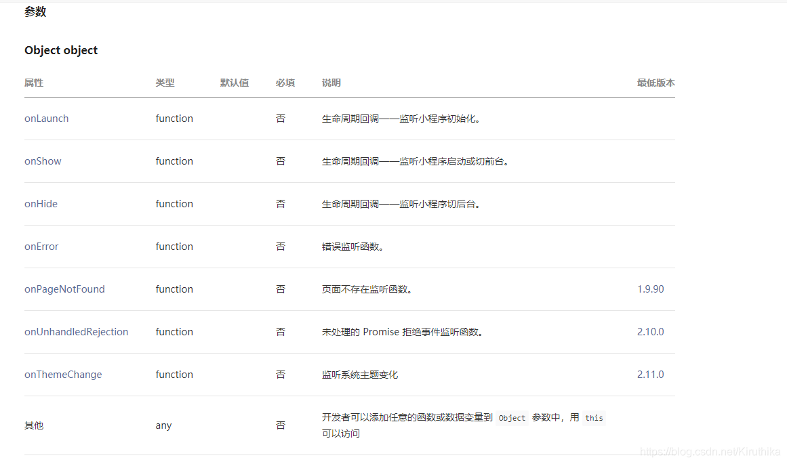Open the onLaunch property link
This screenshot has height=464, width=787.
coord(46,119)
